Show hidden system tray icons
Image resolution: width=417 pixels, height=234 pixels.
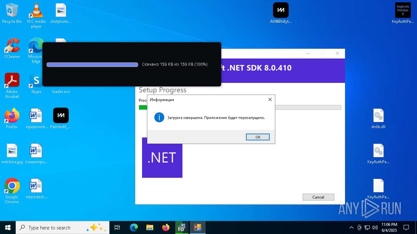pyautogui.click(x=351, y=227)
